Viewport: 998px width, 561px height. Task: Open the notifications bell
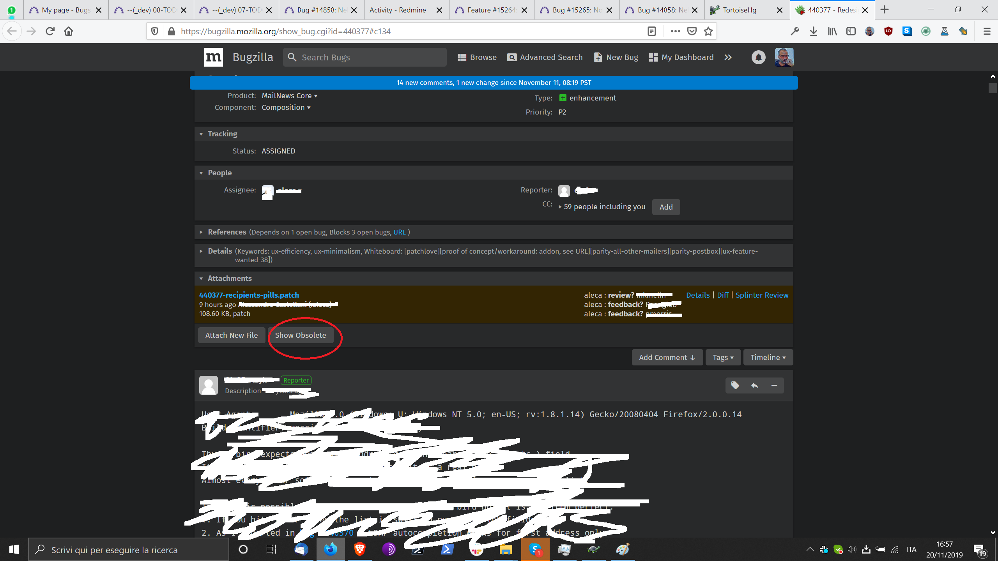(x=758, y=57)
